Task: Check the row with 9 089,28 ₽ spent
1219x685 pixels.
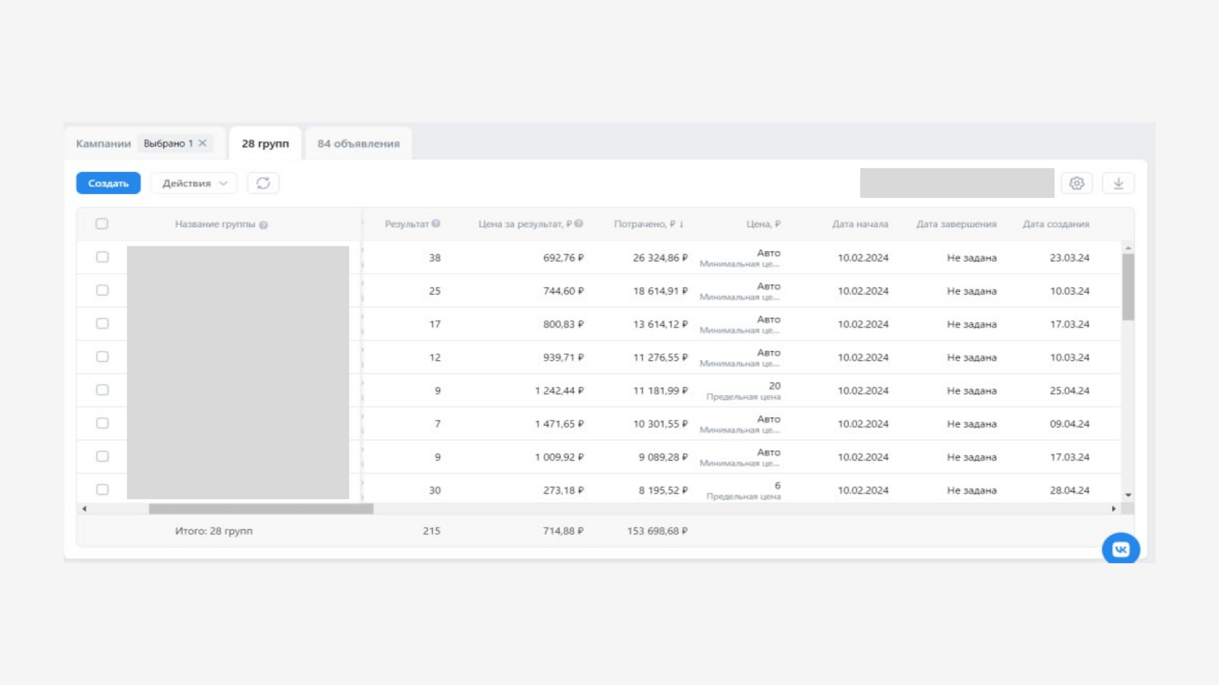Action: tap(102, 457)
